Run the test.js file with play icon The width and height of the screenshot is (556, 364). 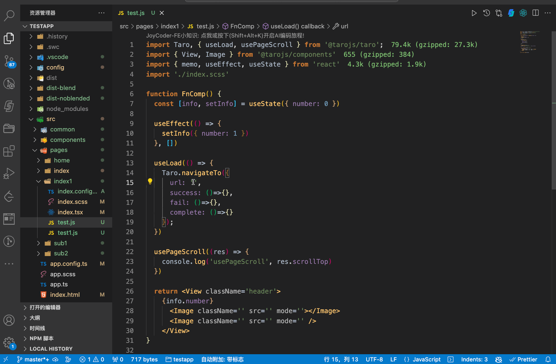(x=474, y=13)
